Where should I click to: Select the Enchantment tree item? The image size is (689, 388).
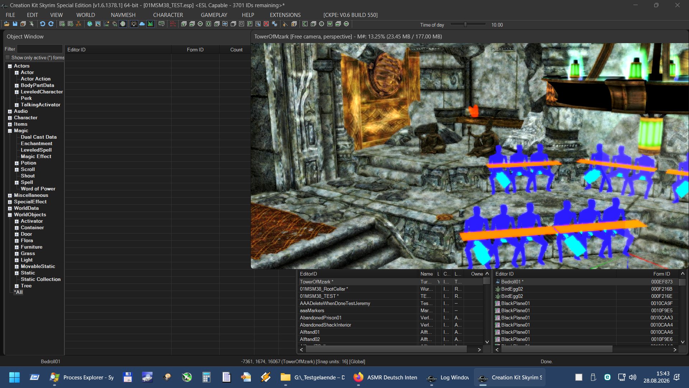pos(36,143)
